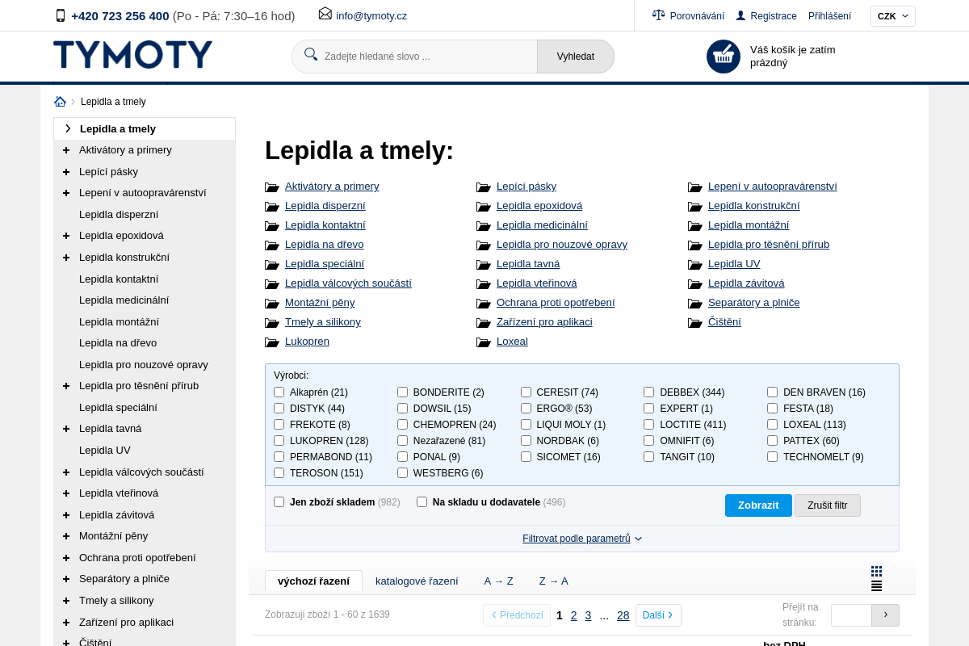Viewport: 969px width, 646px height.
Task: Click folder icon beside Aktivátory a primery link
Action: click(271, 187)
